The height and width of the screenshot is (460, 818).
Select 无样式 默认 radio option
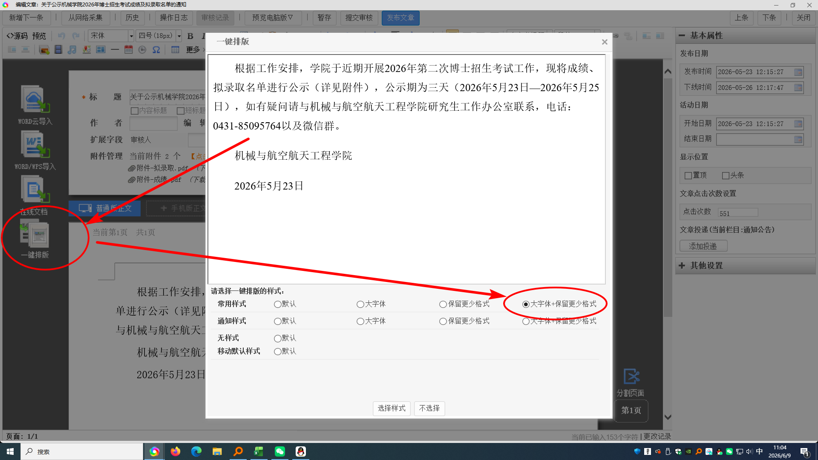pos(278,338)
